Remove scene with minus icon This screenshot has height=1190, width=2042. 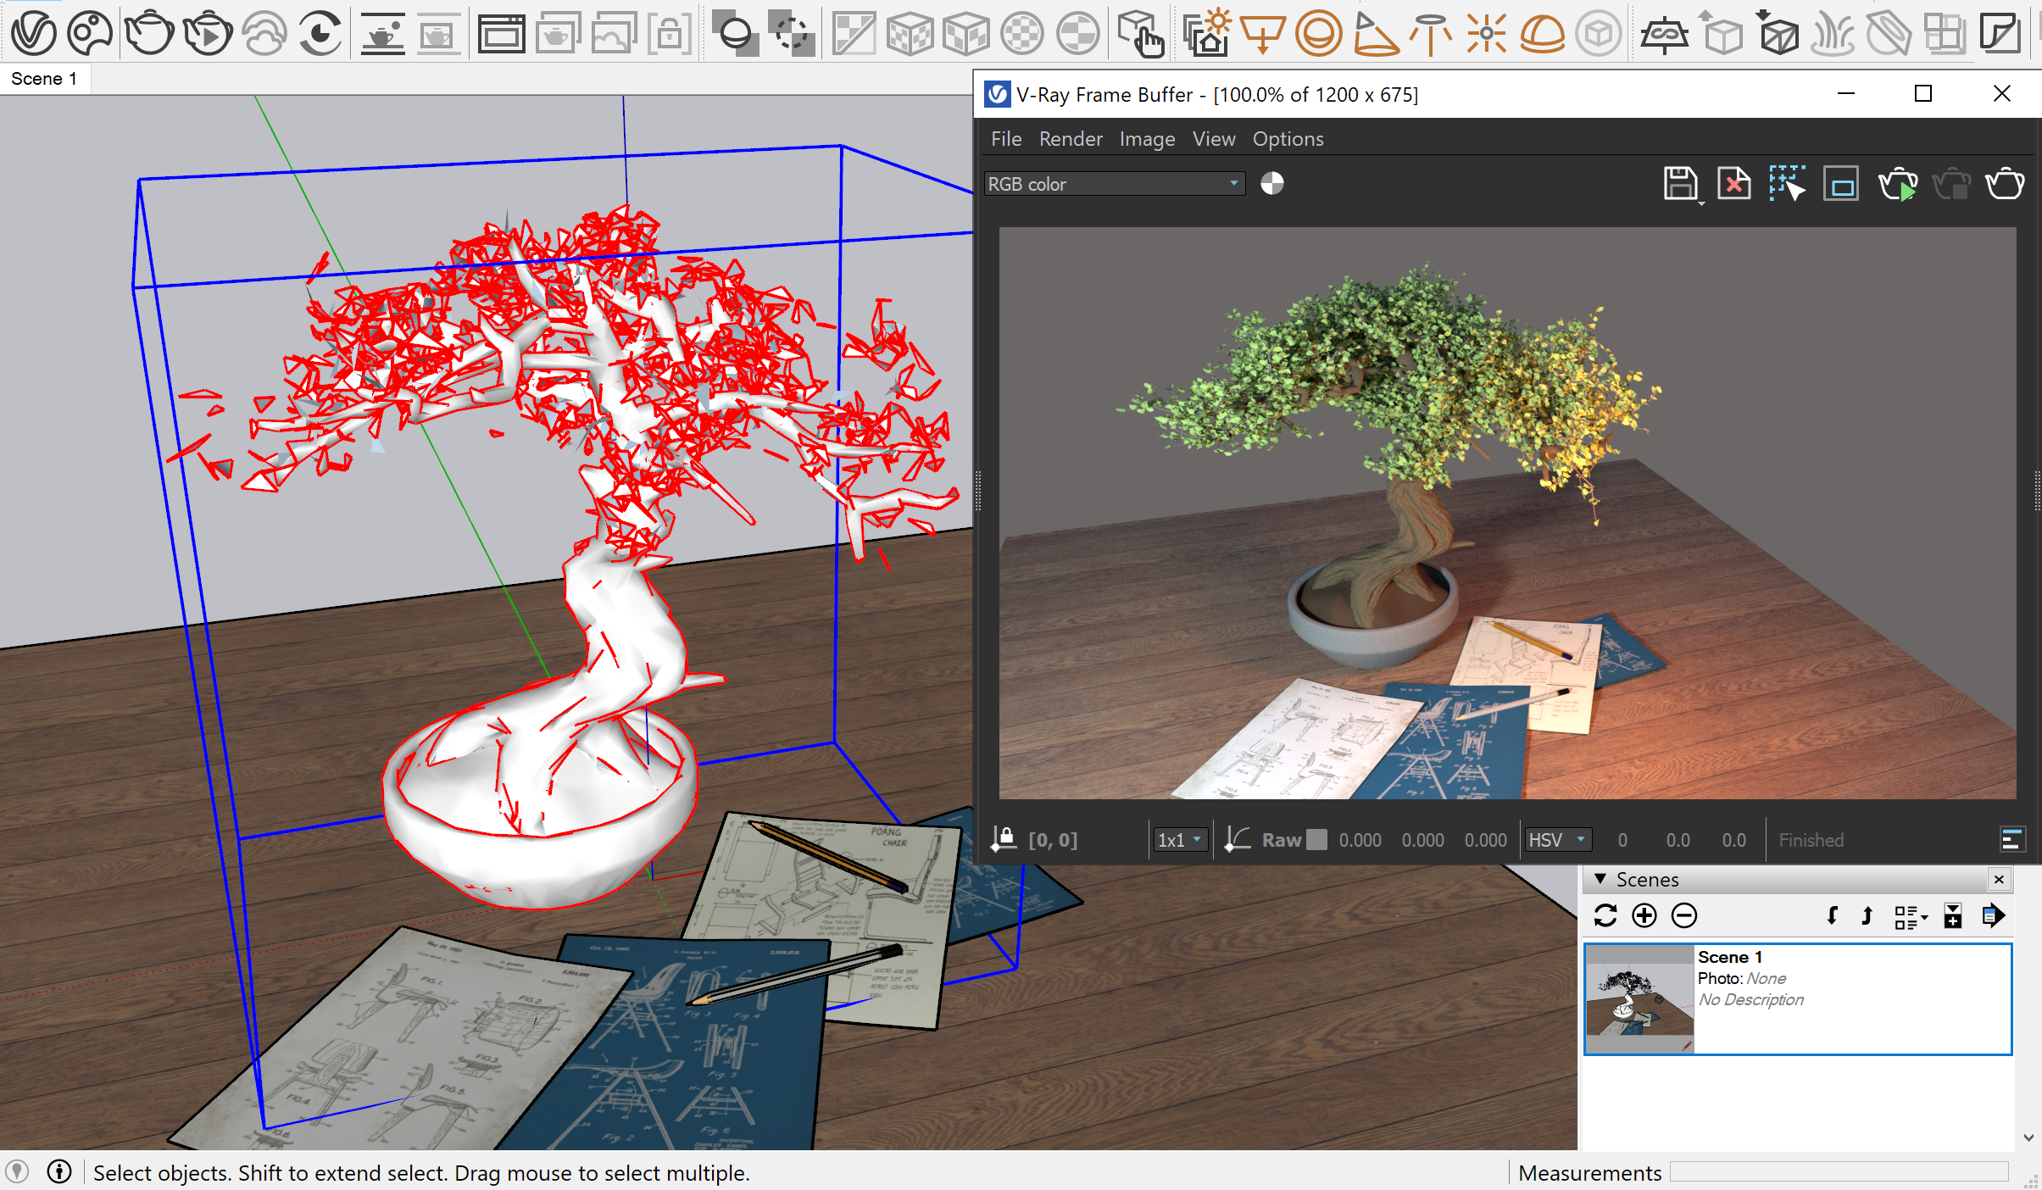(1684, 915)
